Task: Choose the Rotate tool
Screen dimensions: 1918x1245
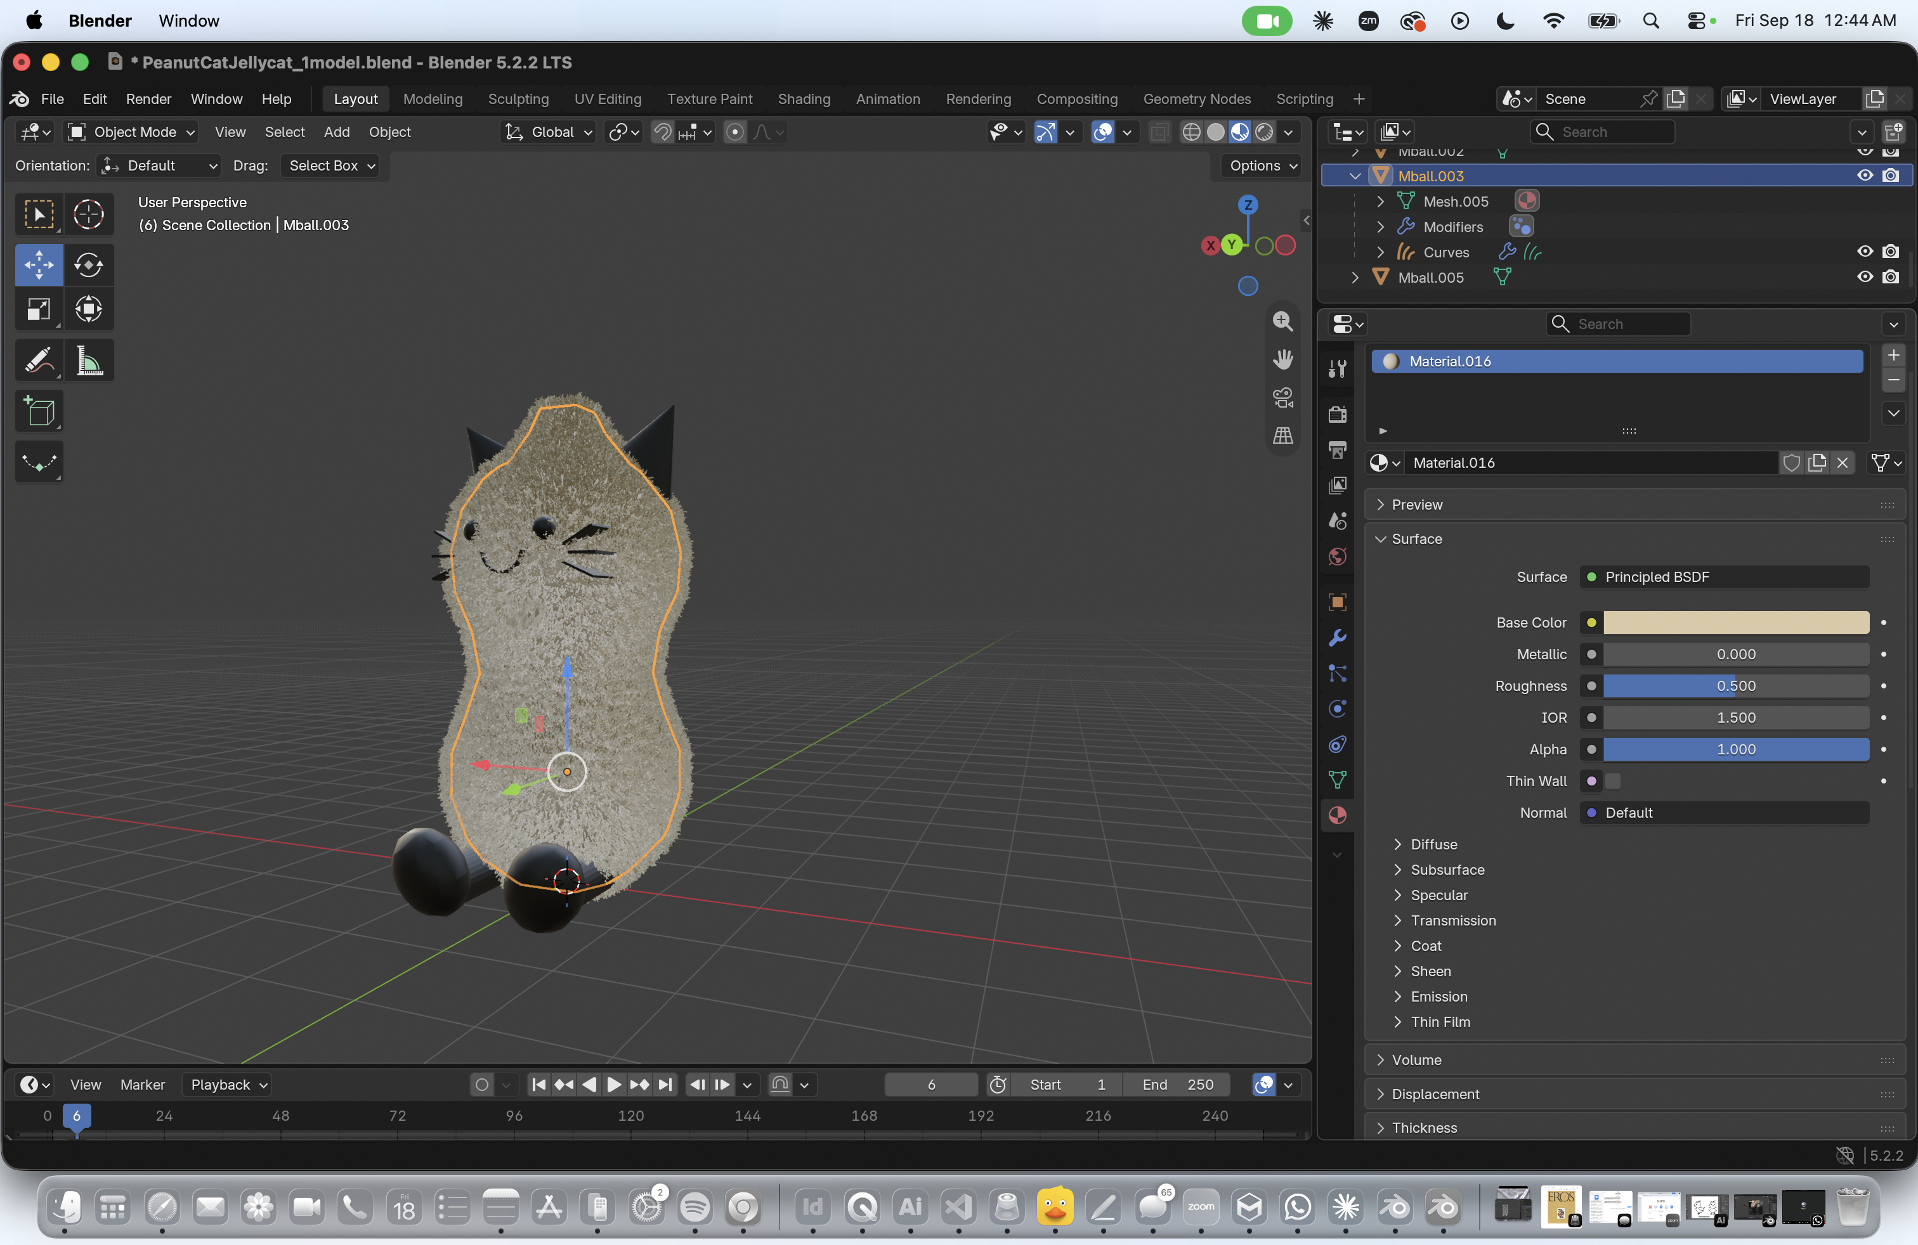Action: [89, 265]
